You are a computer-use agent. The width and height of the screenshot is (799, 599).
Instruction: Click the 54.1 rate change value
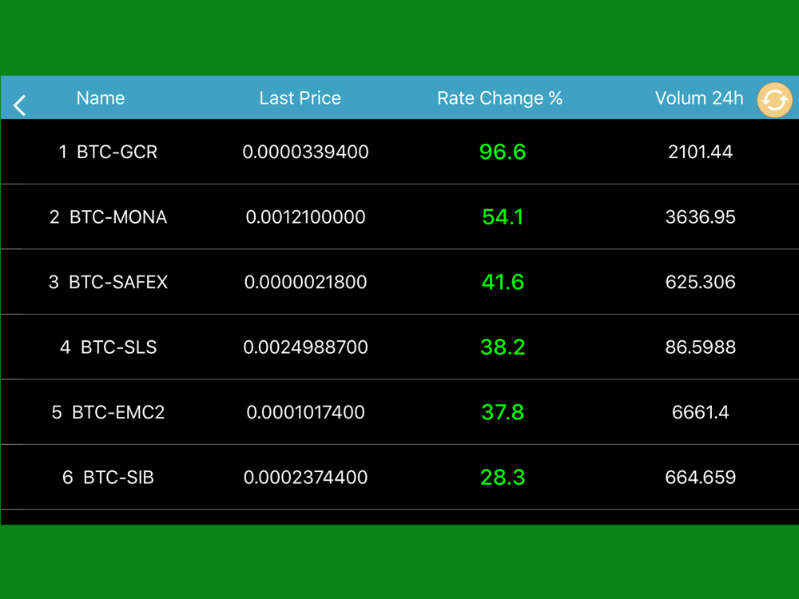pyautogui.click(x=503, y=217)
